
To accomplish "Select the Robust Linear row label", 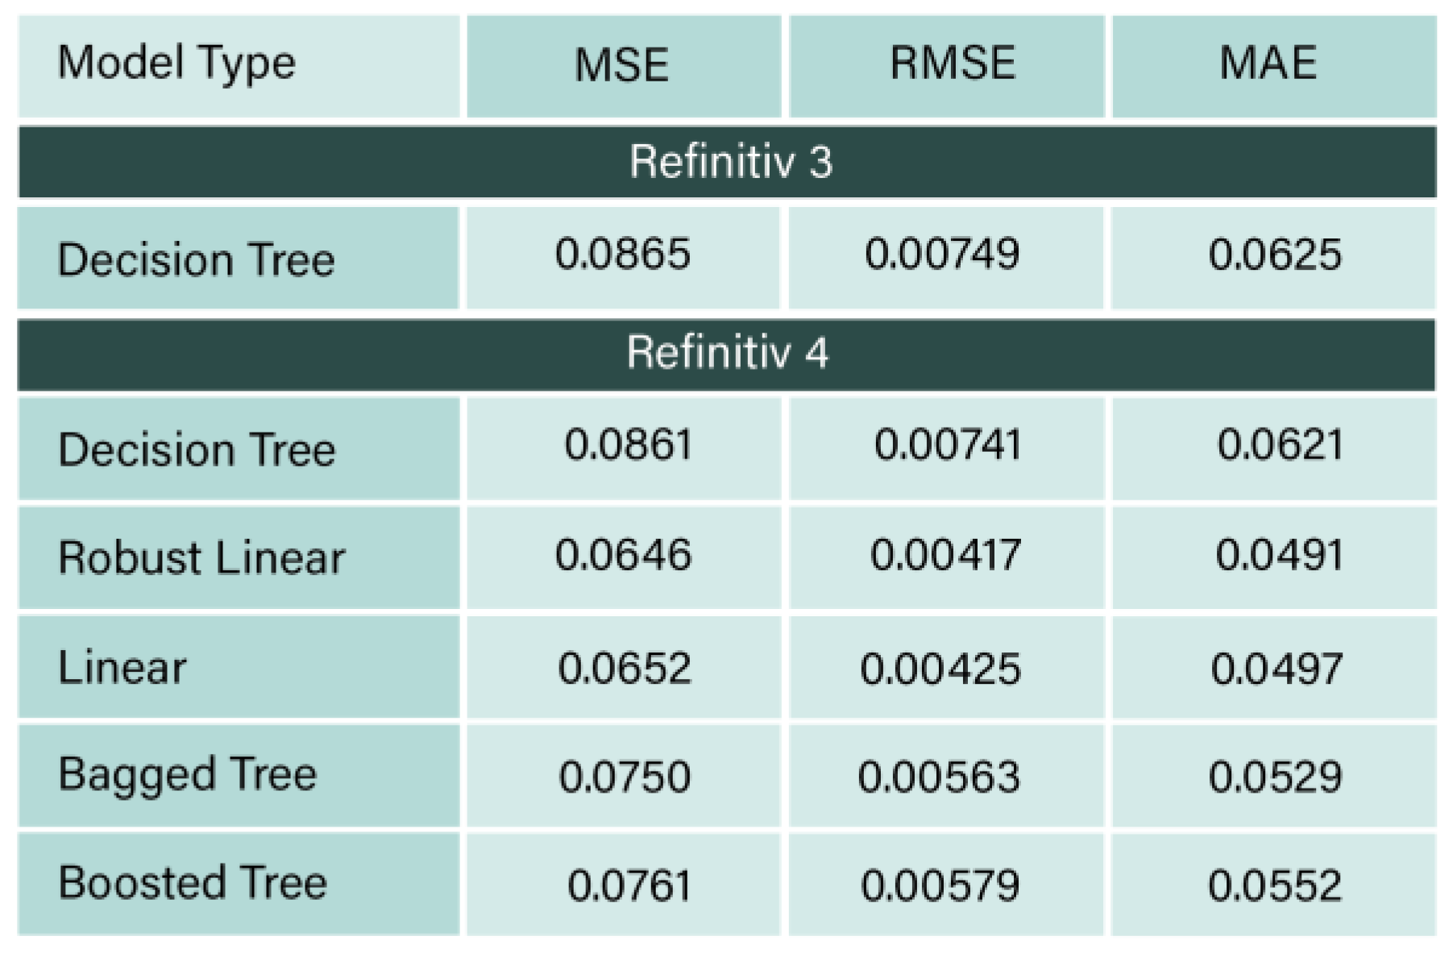I will point(201,557).
